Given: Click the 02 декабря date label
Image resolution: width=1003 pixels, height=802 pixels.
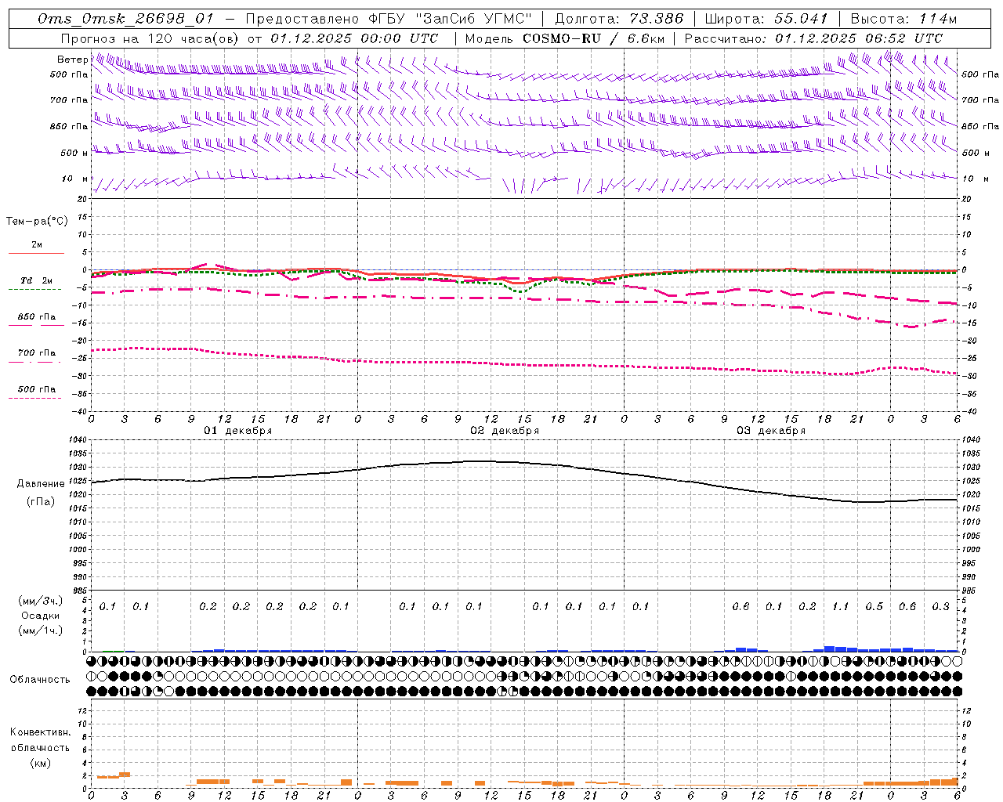Looking at the screenshot, I should 505,431.
